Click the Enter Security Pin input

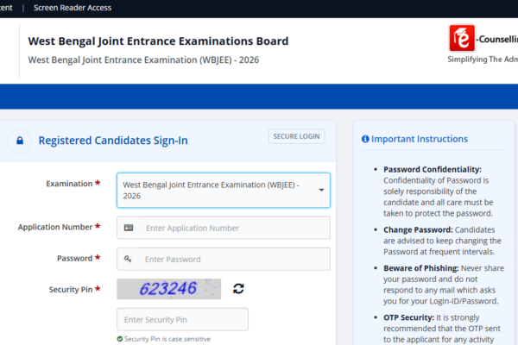[x=183, y=319]
